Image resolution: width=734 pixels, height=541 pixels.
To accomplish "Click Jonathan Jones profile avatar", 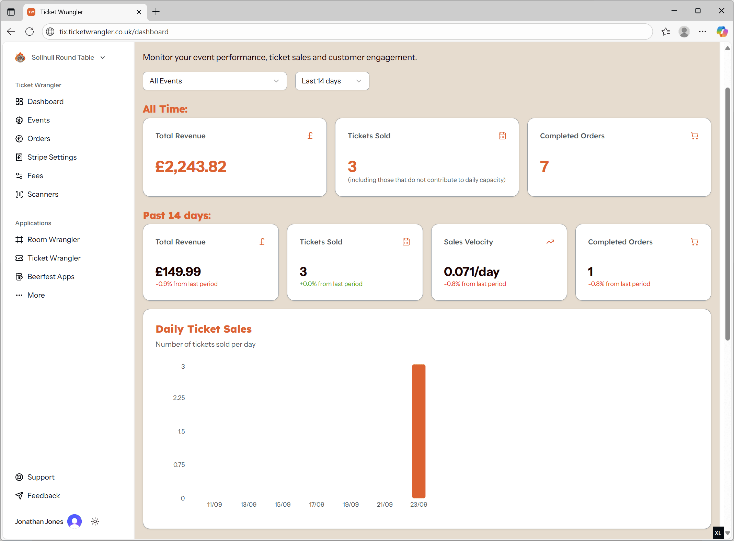I will point(74,521).
